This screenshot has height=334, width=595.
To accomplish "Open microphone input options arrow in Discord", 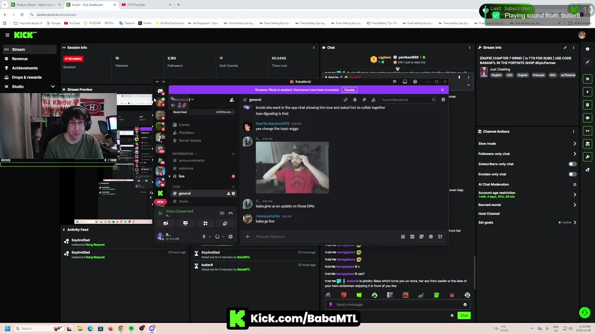I will point(210,237).
